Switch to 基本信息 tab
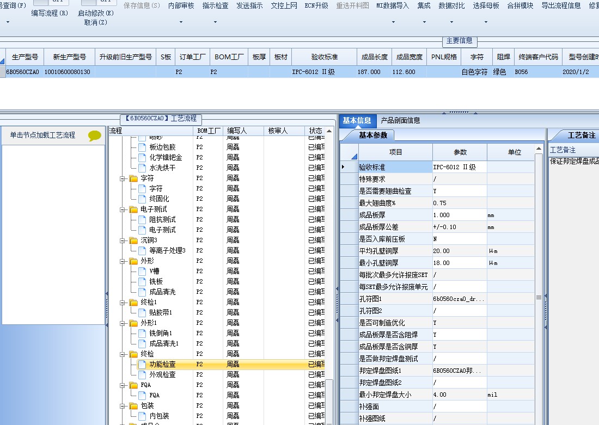599x425 pixels. pos(357,121)
